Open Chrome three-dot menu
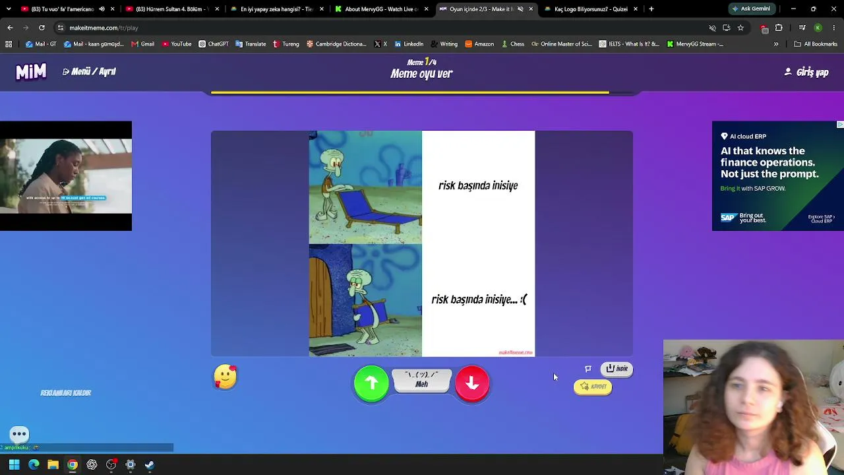The width and height of the screenshot is (844, 475). click(x=834, y=28)
